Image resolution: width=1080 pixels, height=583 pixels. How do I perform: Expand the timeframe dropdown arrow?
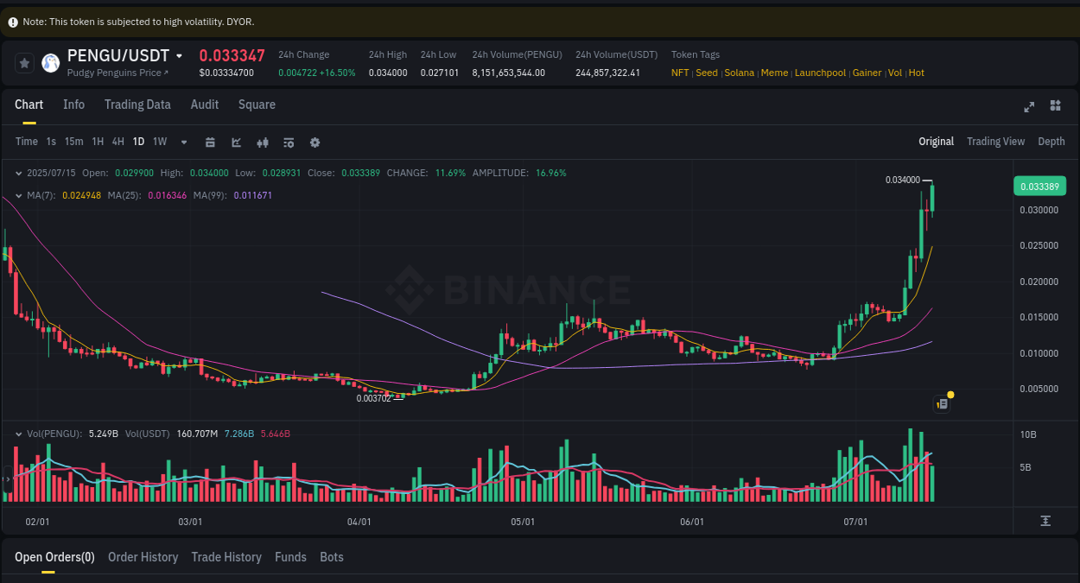(x=183, y=142)
